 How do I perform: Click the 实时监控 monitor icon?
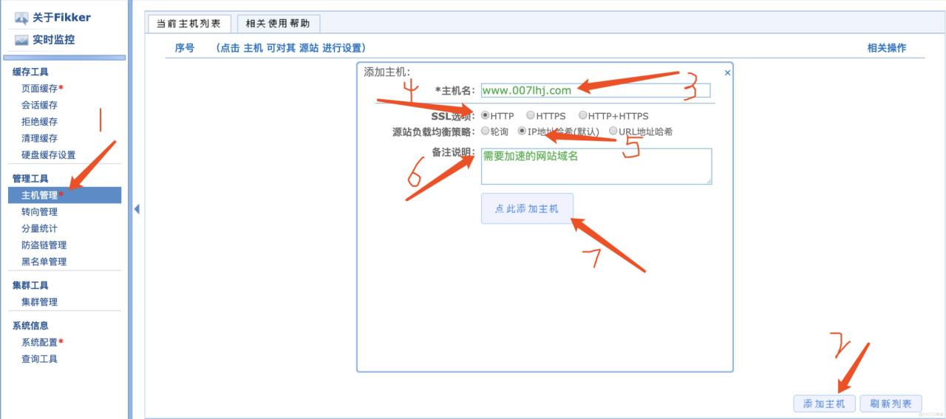[21, 40]
